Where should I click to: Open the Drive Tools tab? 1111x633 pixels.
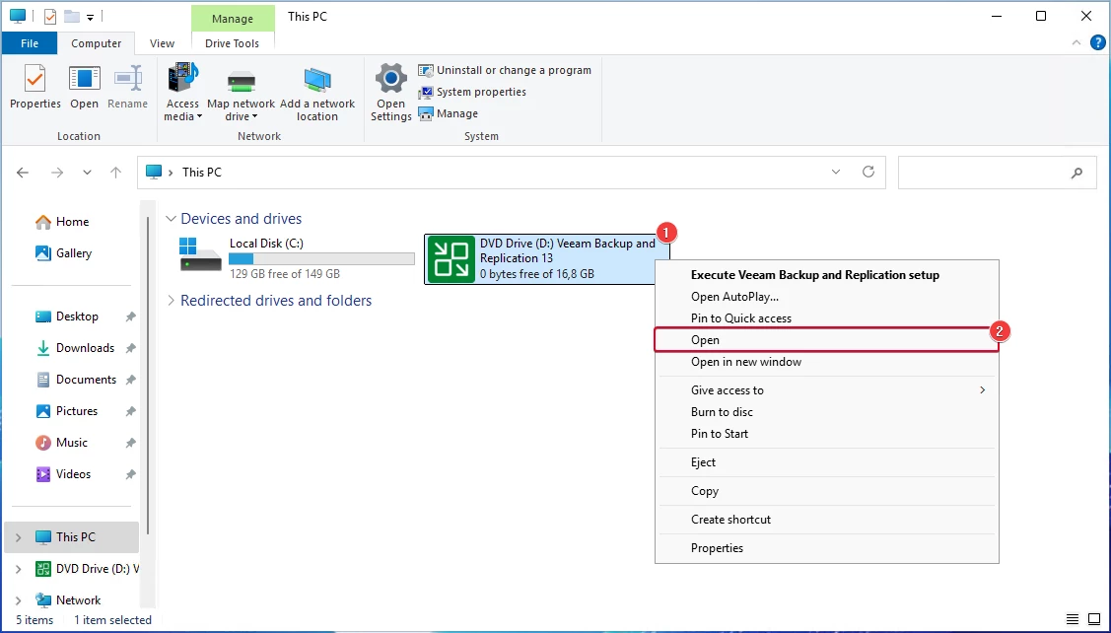click(x=232, y=43)
